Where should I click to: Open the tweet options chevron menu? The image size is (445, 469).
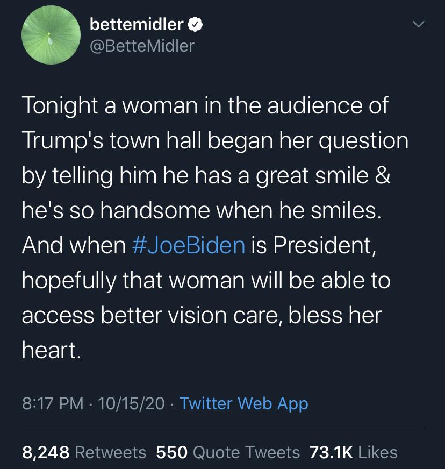[419, 25]
